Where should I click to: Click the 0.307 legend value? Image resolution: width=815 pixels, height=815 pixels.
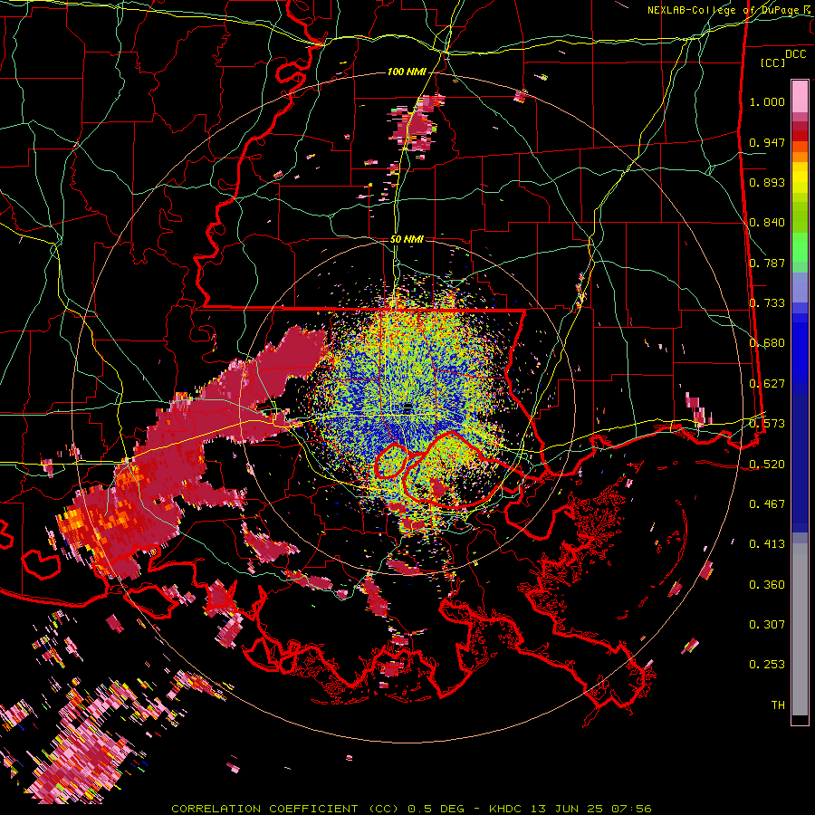[x=767, y=625]
